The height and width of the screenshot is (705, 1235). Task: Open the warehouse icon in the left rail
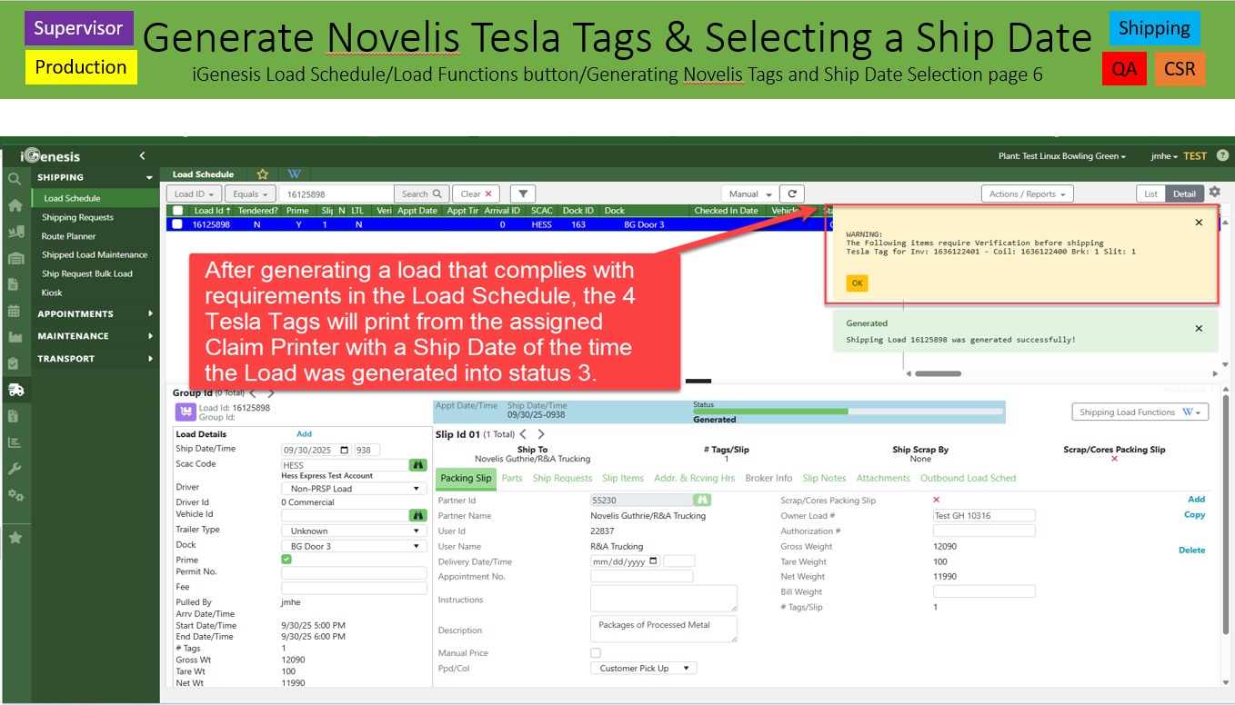tap(15, 258)
